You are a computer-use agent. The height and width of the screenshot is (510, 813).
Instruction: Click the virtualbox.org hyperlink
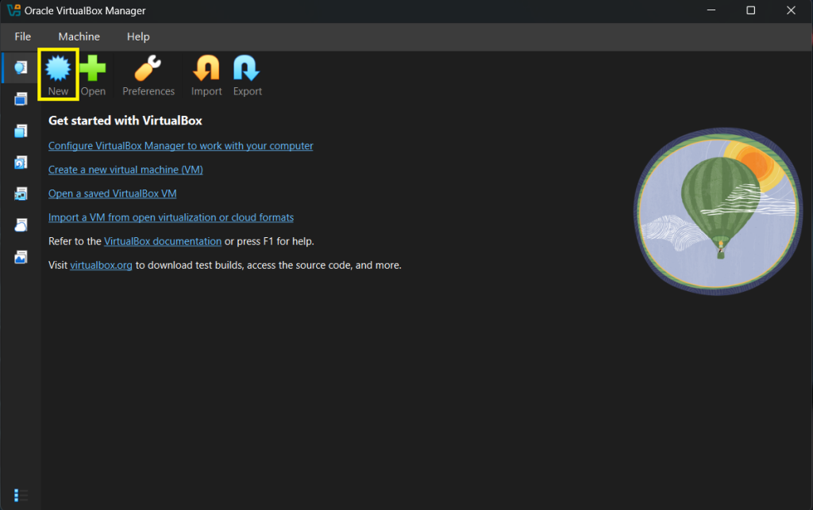(x=101, y=265)
